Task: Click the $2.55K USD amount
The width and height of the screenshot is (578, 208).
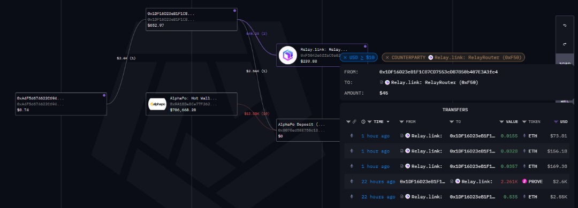Action: tap(558, 197)
